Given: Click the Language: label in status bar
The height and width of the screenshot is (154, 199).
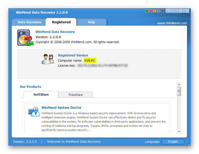Looking at the screenshot, I should (x=152, y=141).
